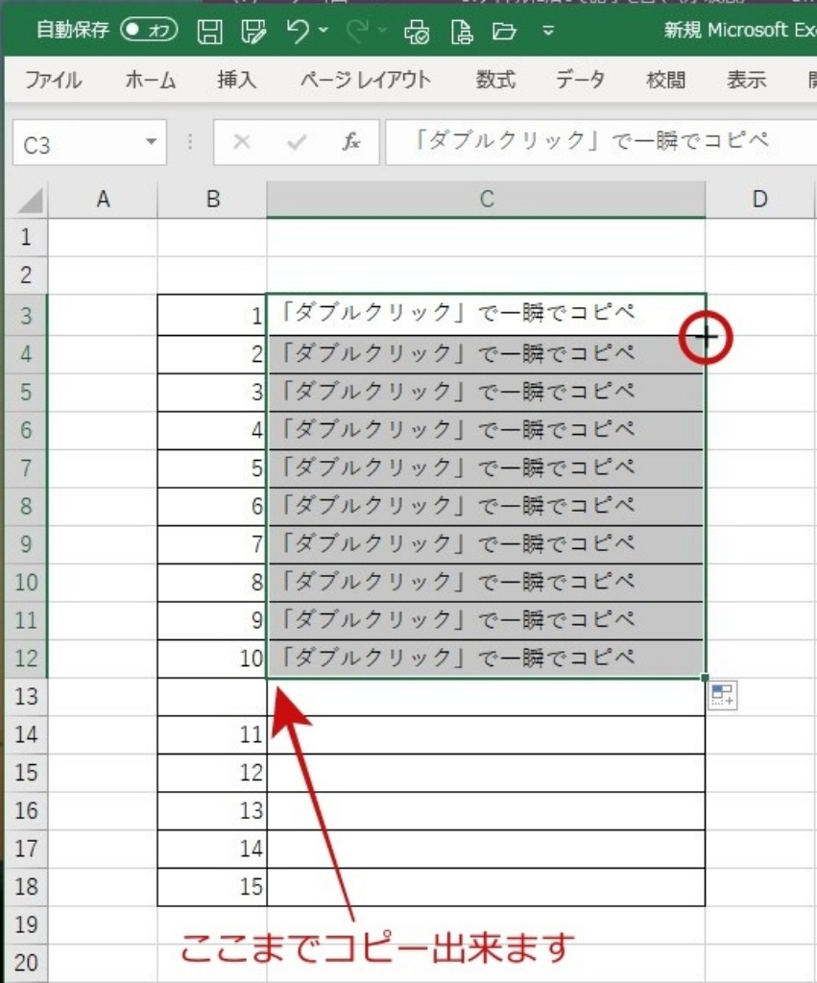Image resolution: width=817 pixels, height=983 pixels.
Task: Click empty cell C13
Action: tap(487, 697)
